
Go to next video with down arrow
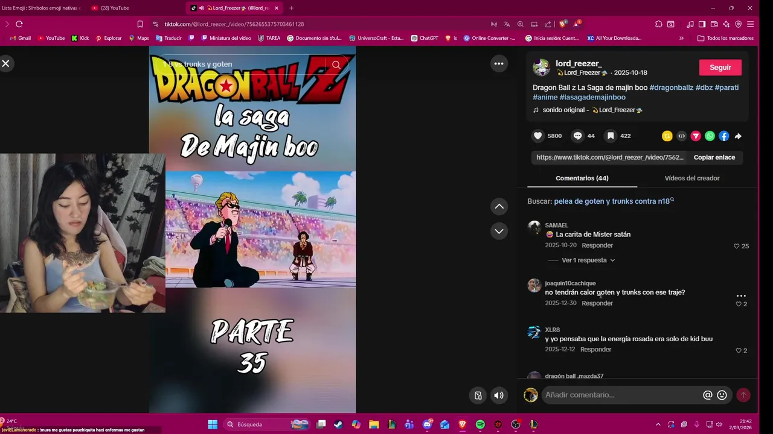499,231
